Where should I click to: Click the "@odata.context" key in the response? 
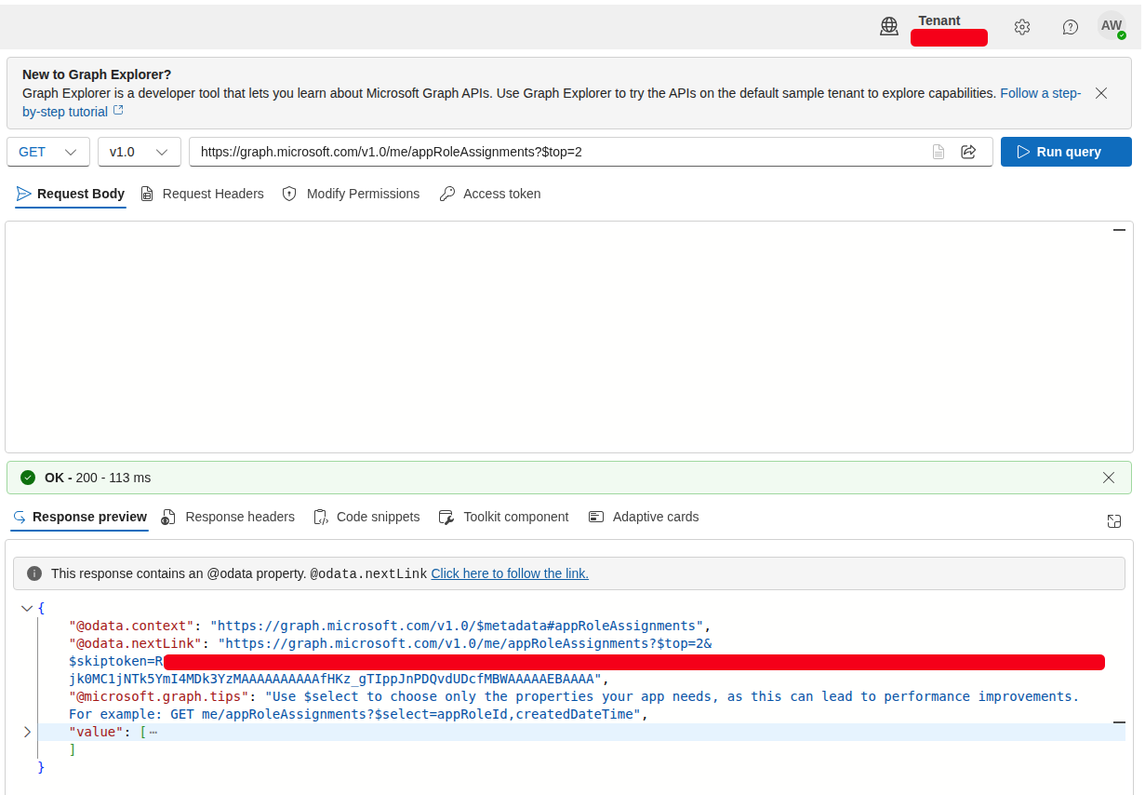131,626
